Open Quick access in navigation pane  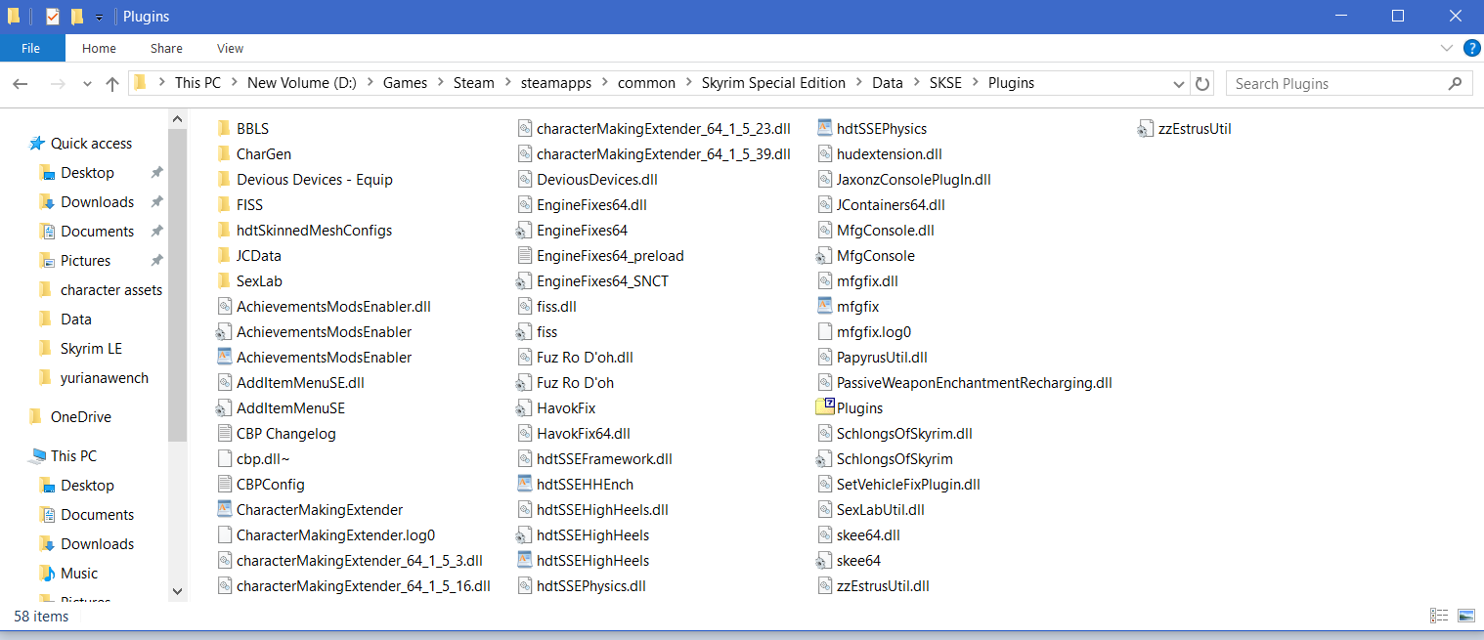click(x=91, y=144)
